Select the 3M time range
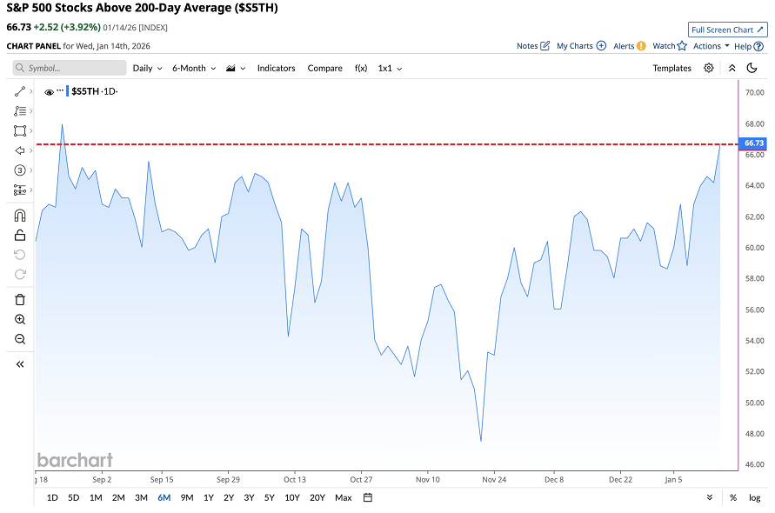 pos(142,497)
